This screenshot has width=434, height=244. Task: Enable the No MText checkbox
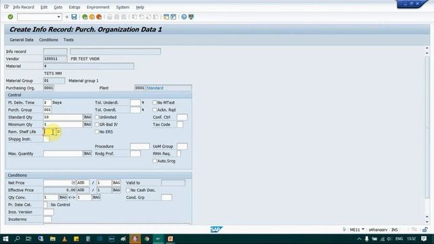click(155, 102)
